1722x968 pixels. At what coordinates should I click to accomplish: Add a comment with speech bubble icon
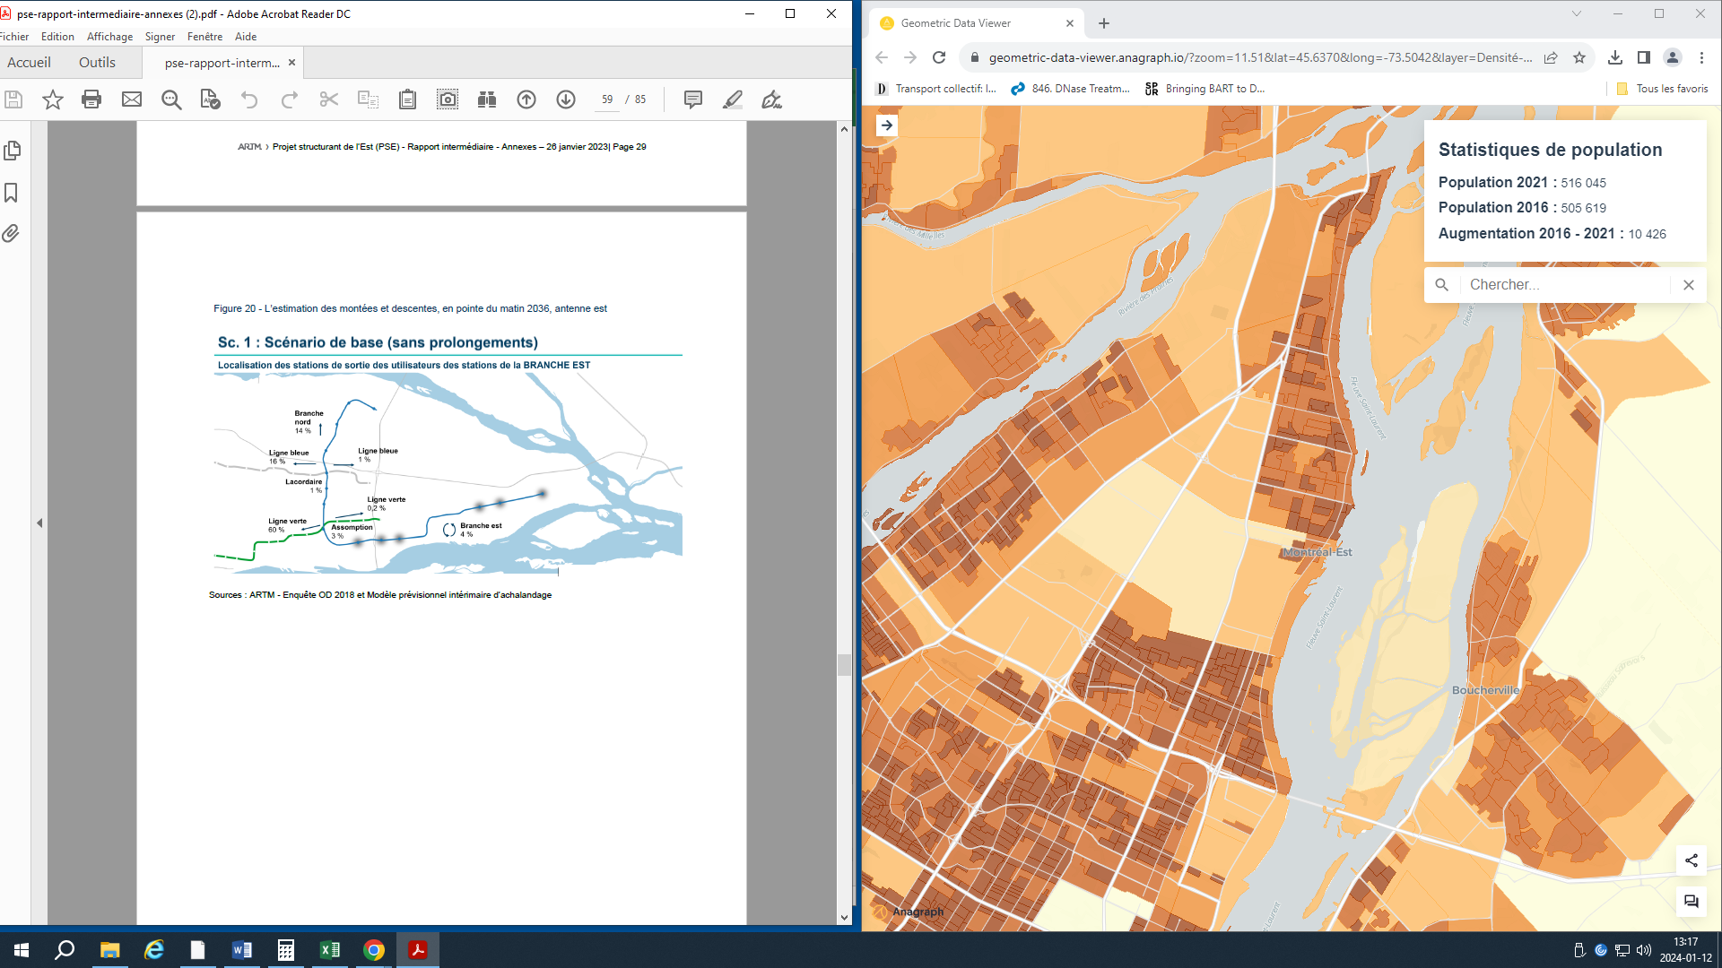(x=692, y=99)
